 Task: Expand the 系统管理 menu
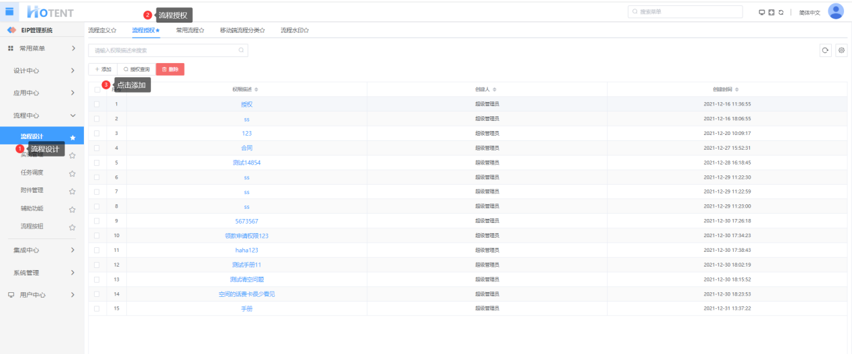click(x=42, y=273)
